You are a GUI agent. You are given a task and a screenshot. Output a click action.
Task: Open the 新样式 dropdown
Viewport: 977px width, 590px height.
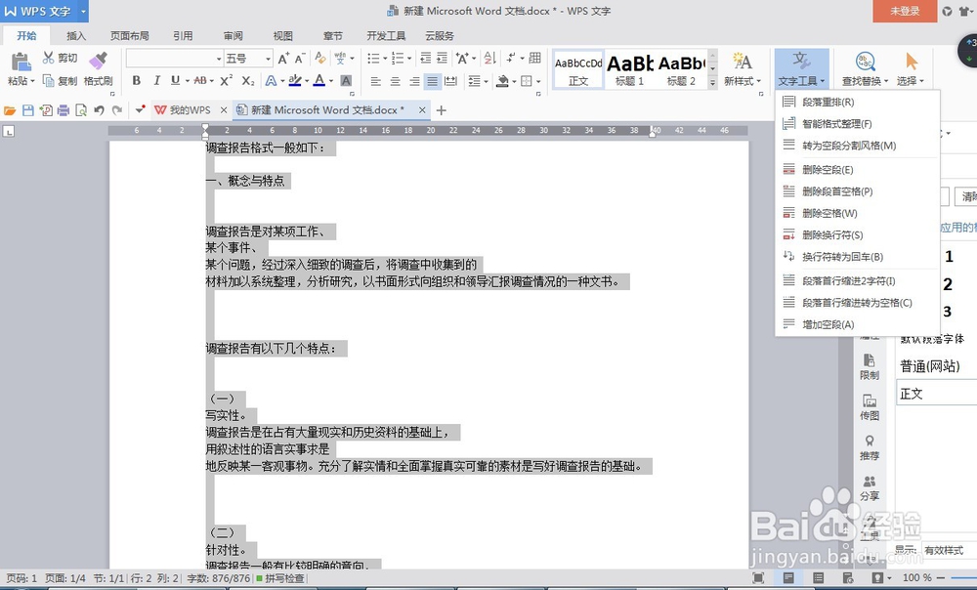pos(743,81)
